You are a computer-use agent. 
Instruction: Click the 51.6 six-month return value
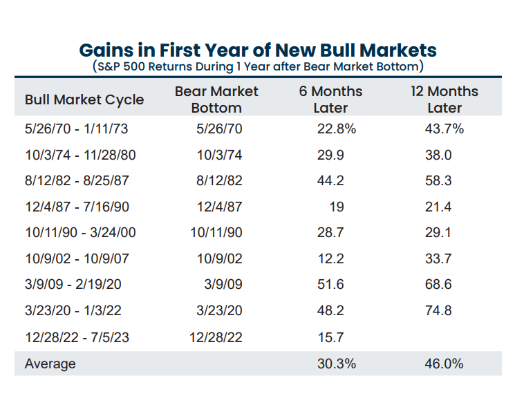pyautogui.click(x=330, y=285)
